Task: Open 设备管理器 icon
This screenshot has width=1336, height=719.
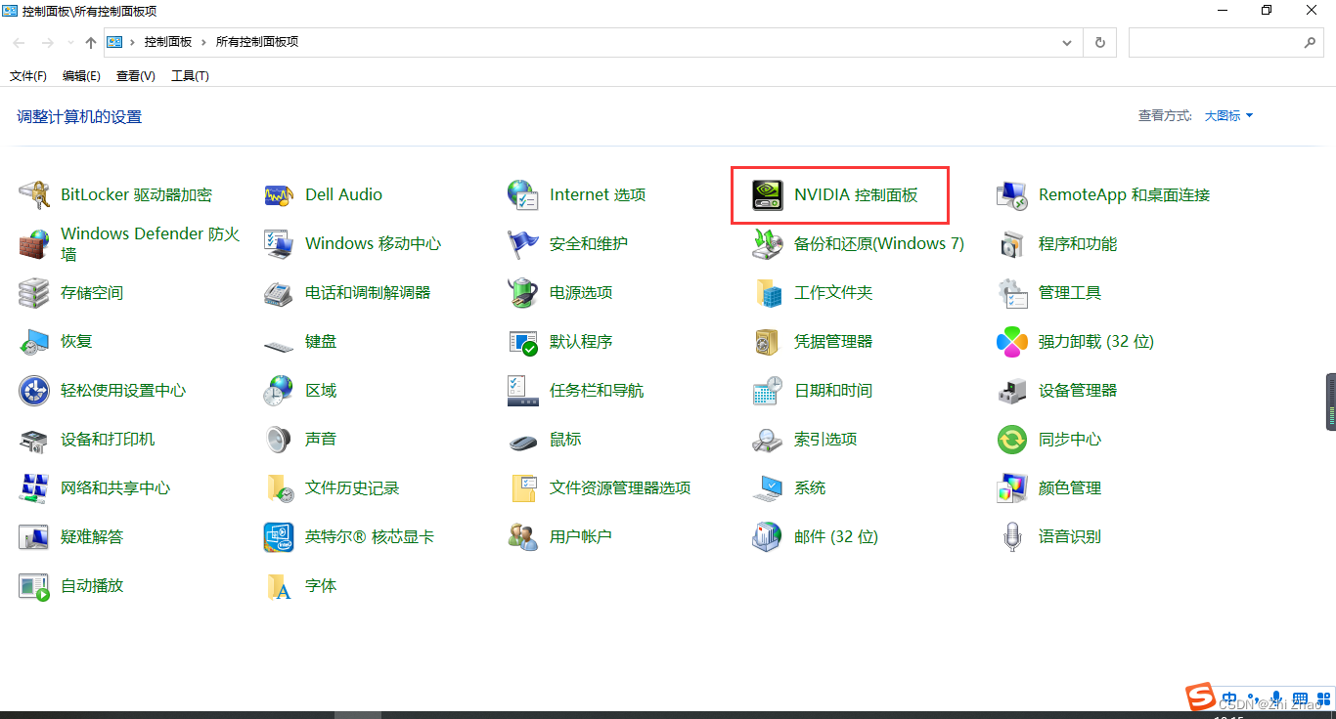Action: [x=1012, y=390]
